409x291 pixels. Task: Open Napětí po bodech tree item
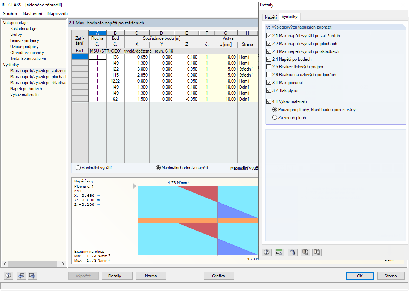26,88
